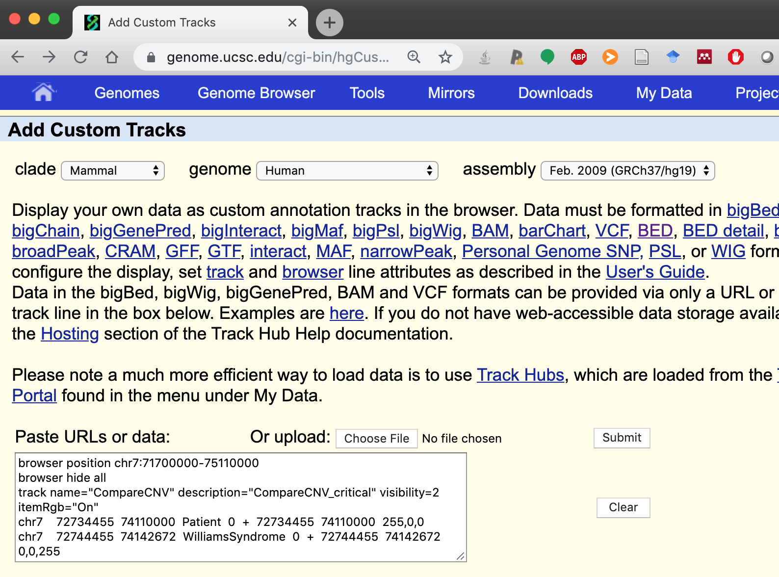Follow the bigChain format link
Viewport: 779px width, 577px height.
point(46,231)
